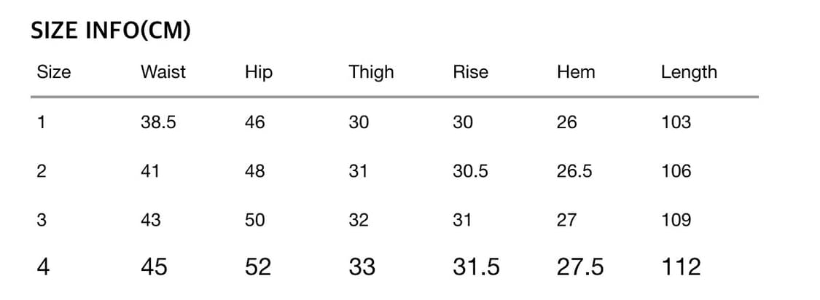Select size 3 row label
820x300 pixels.
point(42,220)
